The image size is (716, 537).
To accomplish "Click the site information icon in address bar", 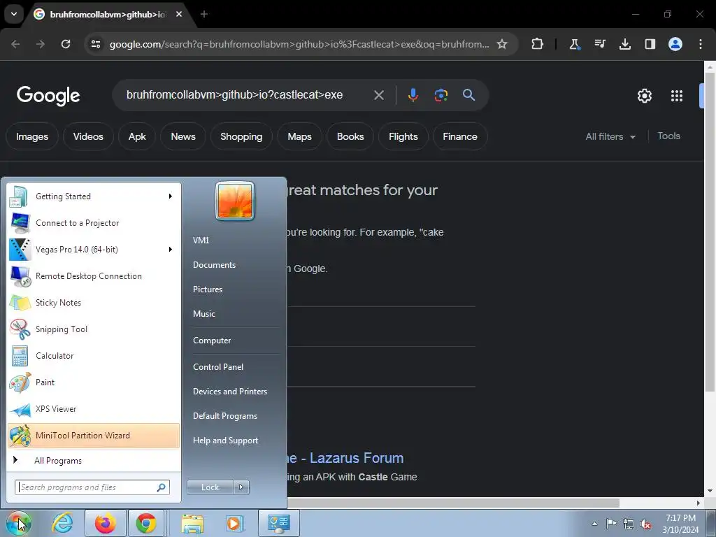I will [x=96, y=44].
